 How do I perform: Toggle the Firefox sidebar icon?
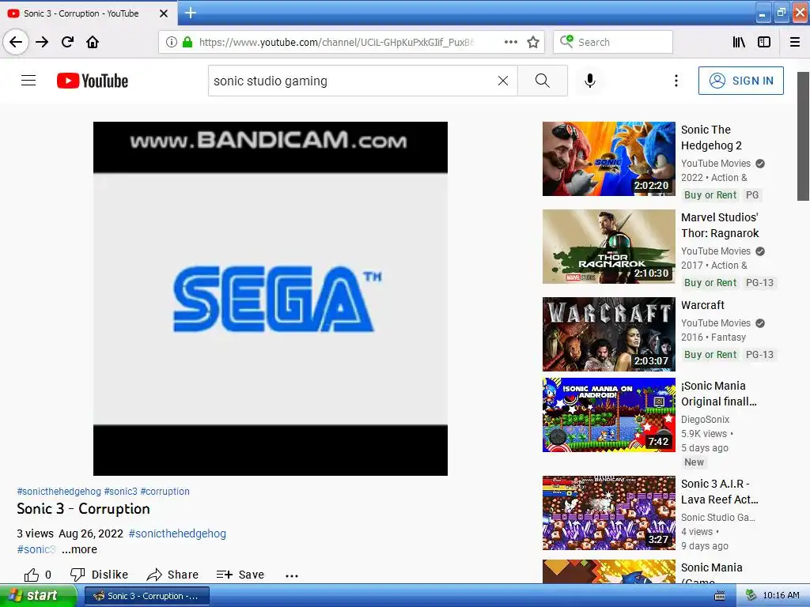point(764,43)
